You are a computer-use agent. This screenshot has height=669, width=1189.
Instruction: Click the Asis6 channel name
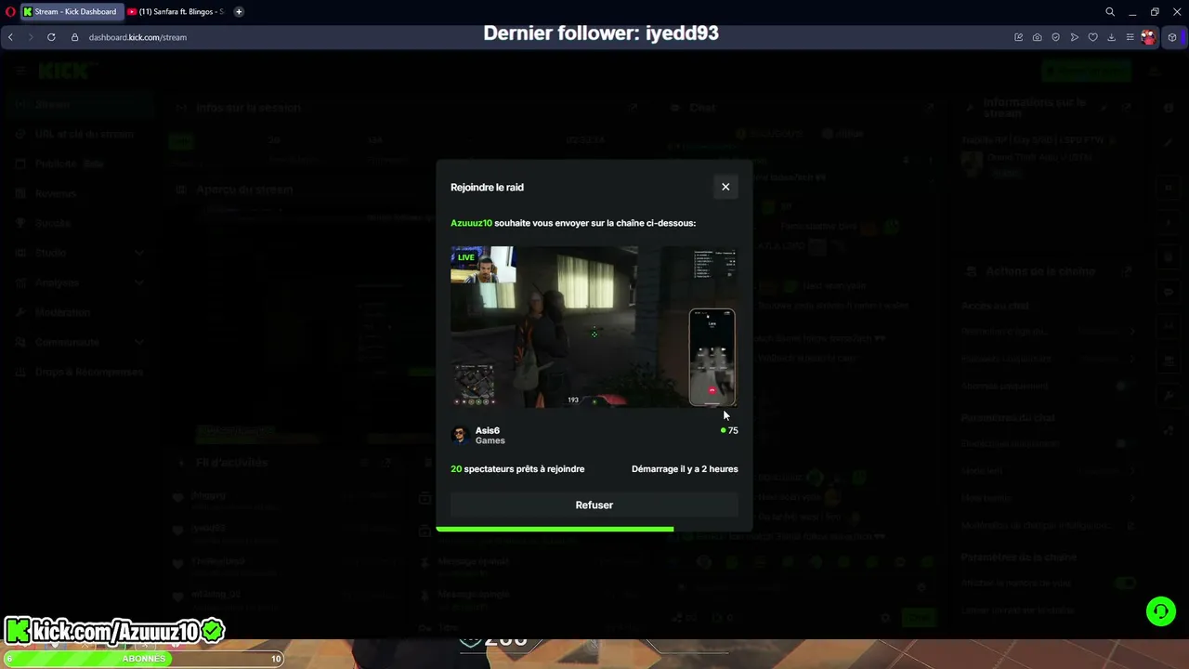[x=488, y=430]
